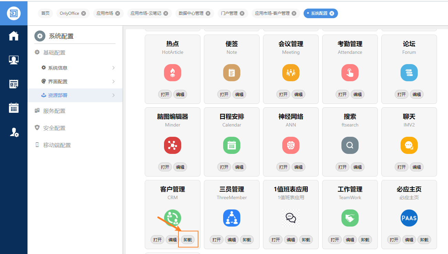Image resolution: width=448 pixels, height=254 pixels.
Task: Click the user settings icon in sidebar
Action: (14, 132)
